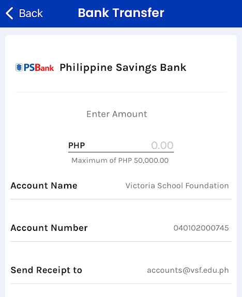Focus the PHP amount input field
The image size is (242, 297).
121,146
